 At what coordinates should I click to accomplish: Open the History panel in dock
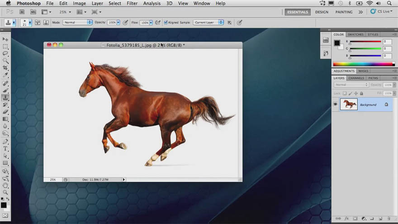coord(326,53)
